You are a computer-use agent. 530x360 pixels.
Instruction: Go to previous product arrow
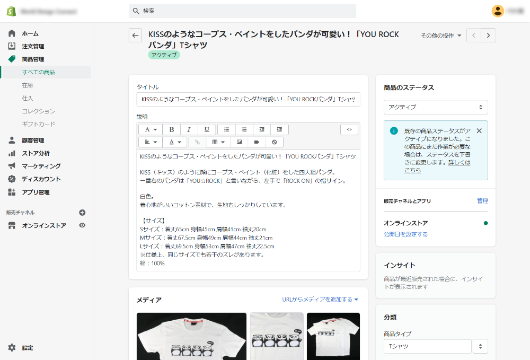(473, 35)
